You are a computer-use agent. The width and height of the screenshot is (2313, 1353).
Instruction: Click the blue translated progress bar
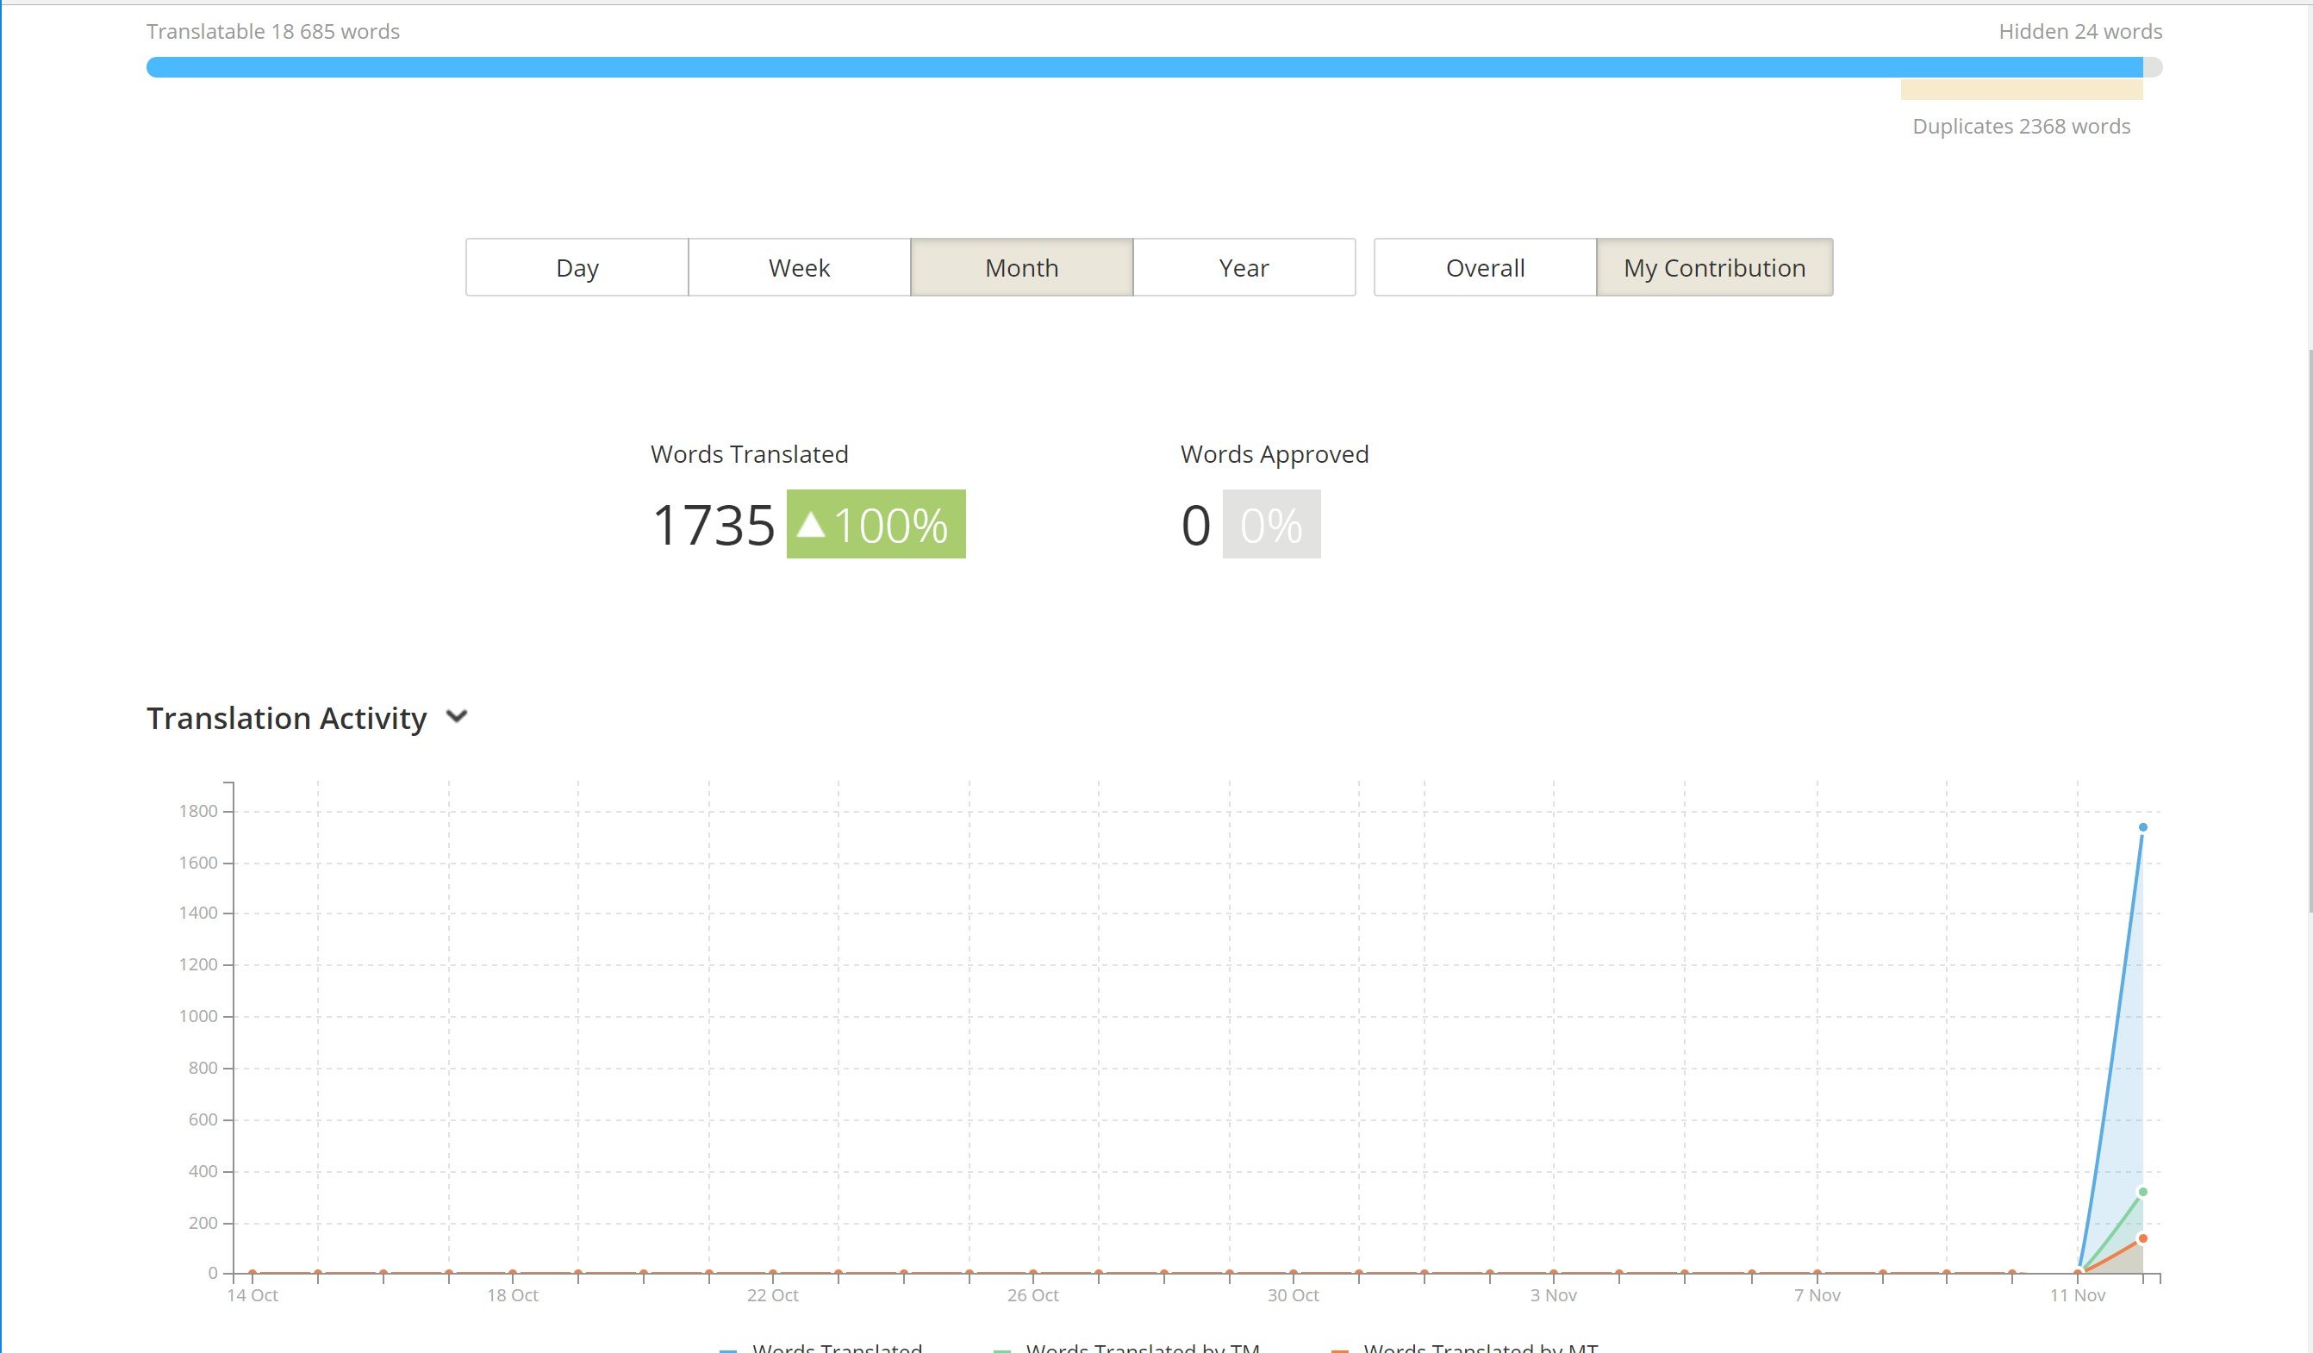click(1144, 67)
